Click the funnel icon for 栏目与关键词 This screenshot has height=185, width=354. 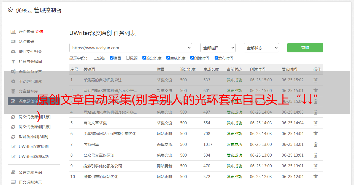pyautogui.click(x=13, y=61)
